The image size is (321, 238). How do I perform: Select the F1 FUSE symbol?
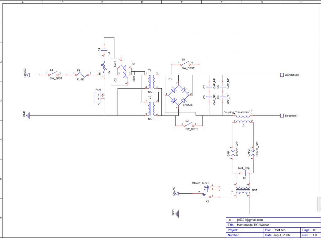[x=82, y=74]
